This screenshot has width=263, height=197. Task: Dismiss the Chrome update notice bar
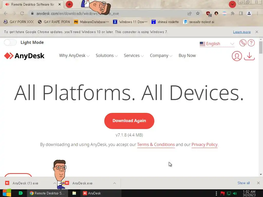click(x=257, y=32)
